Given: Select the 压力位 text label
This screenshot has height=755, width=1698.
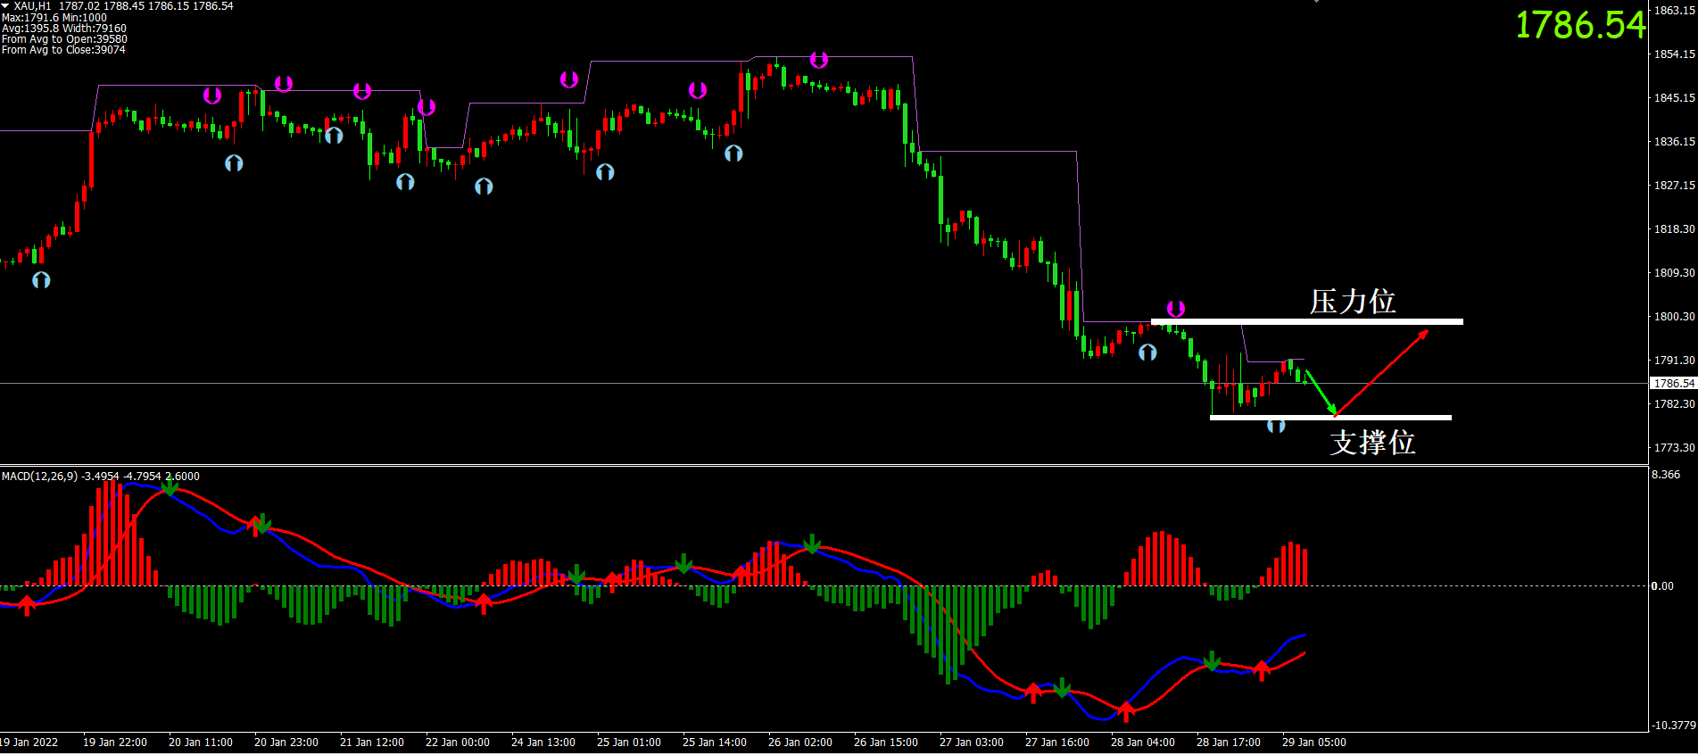Looking at the screenshot, I should (1352, 302).
